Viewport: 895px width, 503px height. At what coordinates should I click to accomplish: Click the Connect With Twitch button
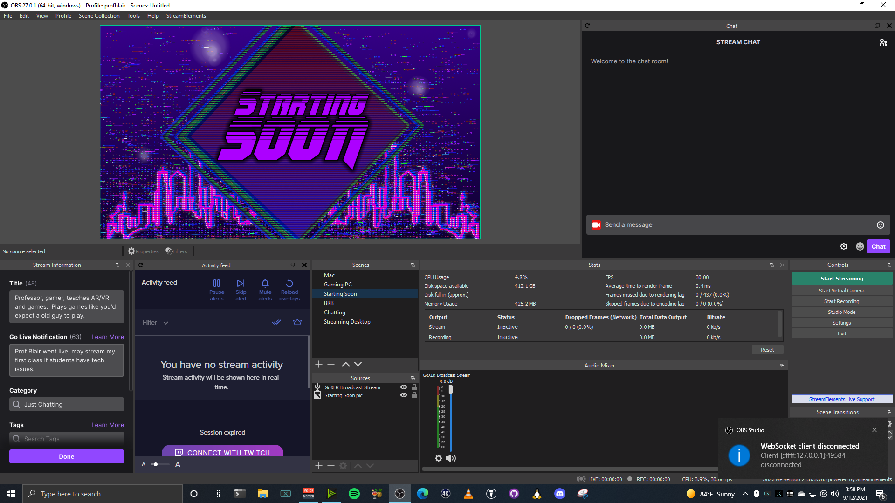pos(222,452)
